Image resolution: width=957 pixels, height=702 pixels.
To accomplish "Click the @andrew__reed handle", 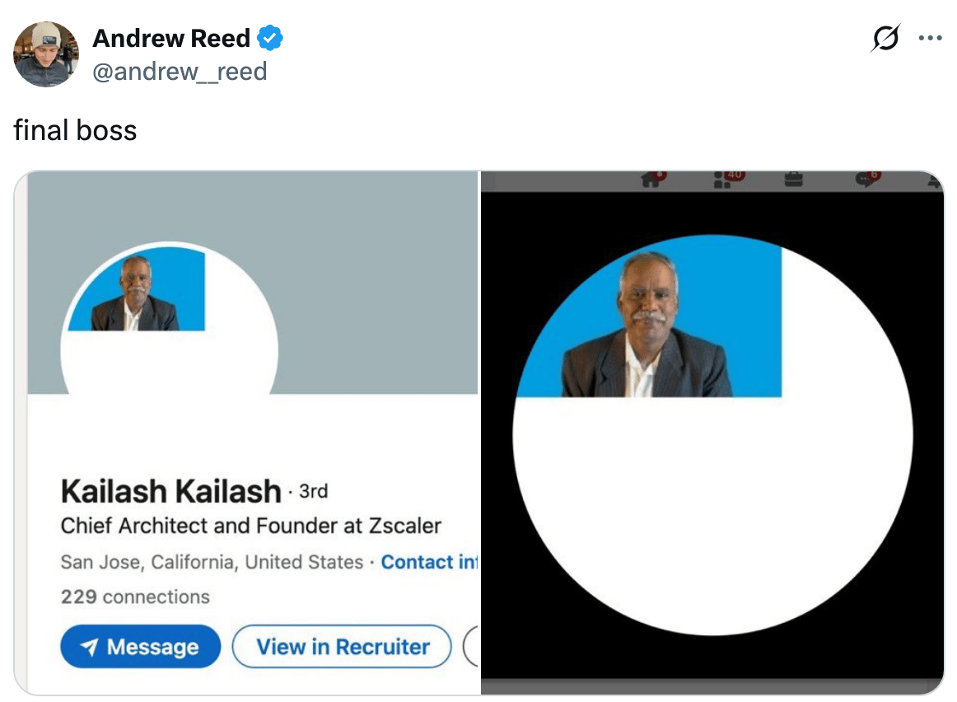I will 180,72.
